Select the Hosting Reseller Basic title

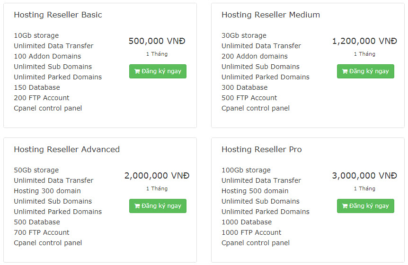click(58, 15)
